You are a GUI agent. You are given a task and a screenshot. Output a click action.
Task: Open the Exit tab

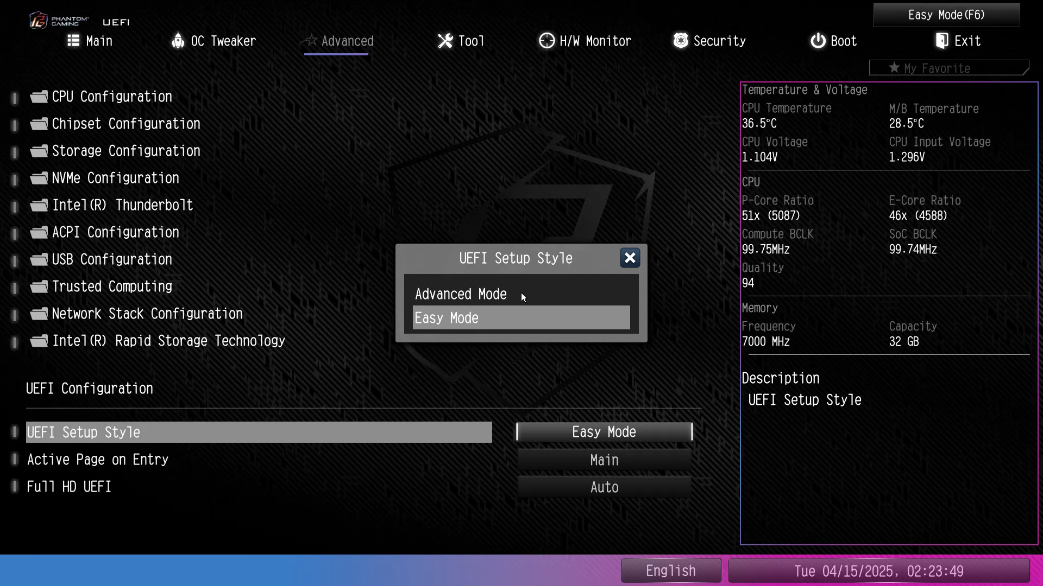(x=958, y=41)
